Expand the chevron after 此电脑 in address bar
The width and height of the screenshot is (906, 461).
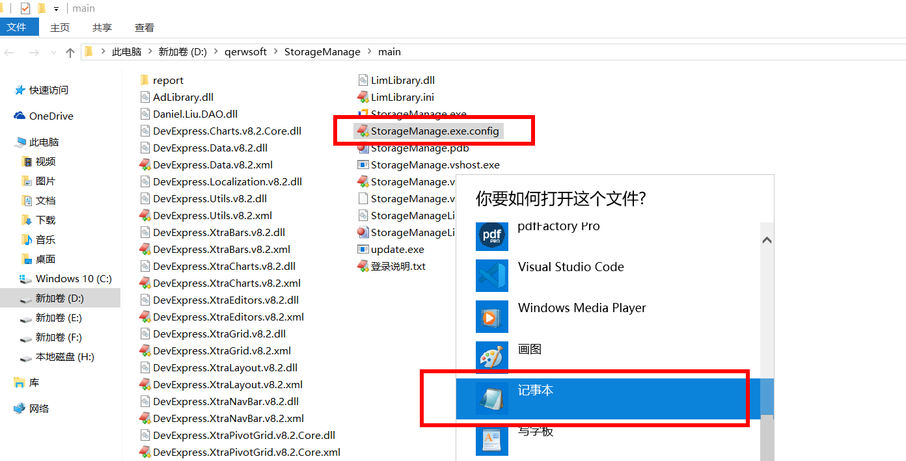[150, 51]
